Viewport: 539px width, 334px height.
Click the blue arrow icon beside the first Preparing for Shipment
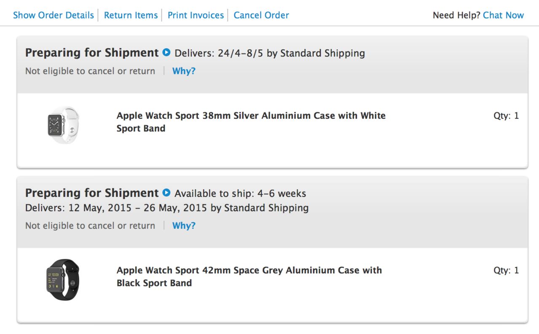pyautogui.click(x=166, y=53)
